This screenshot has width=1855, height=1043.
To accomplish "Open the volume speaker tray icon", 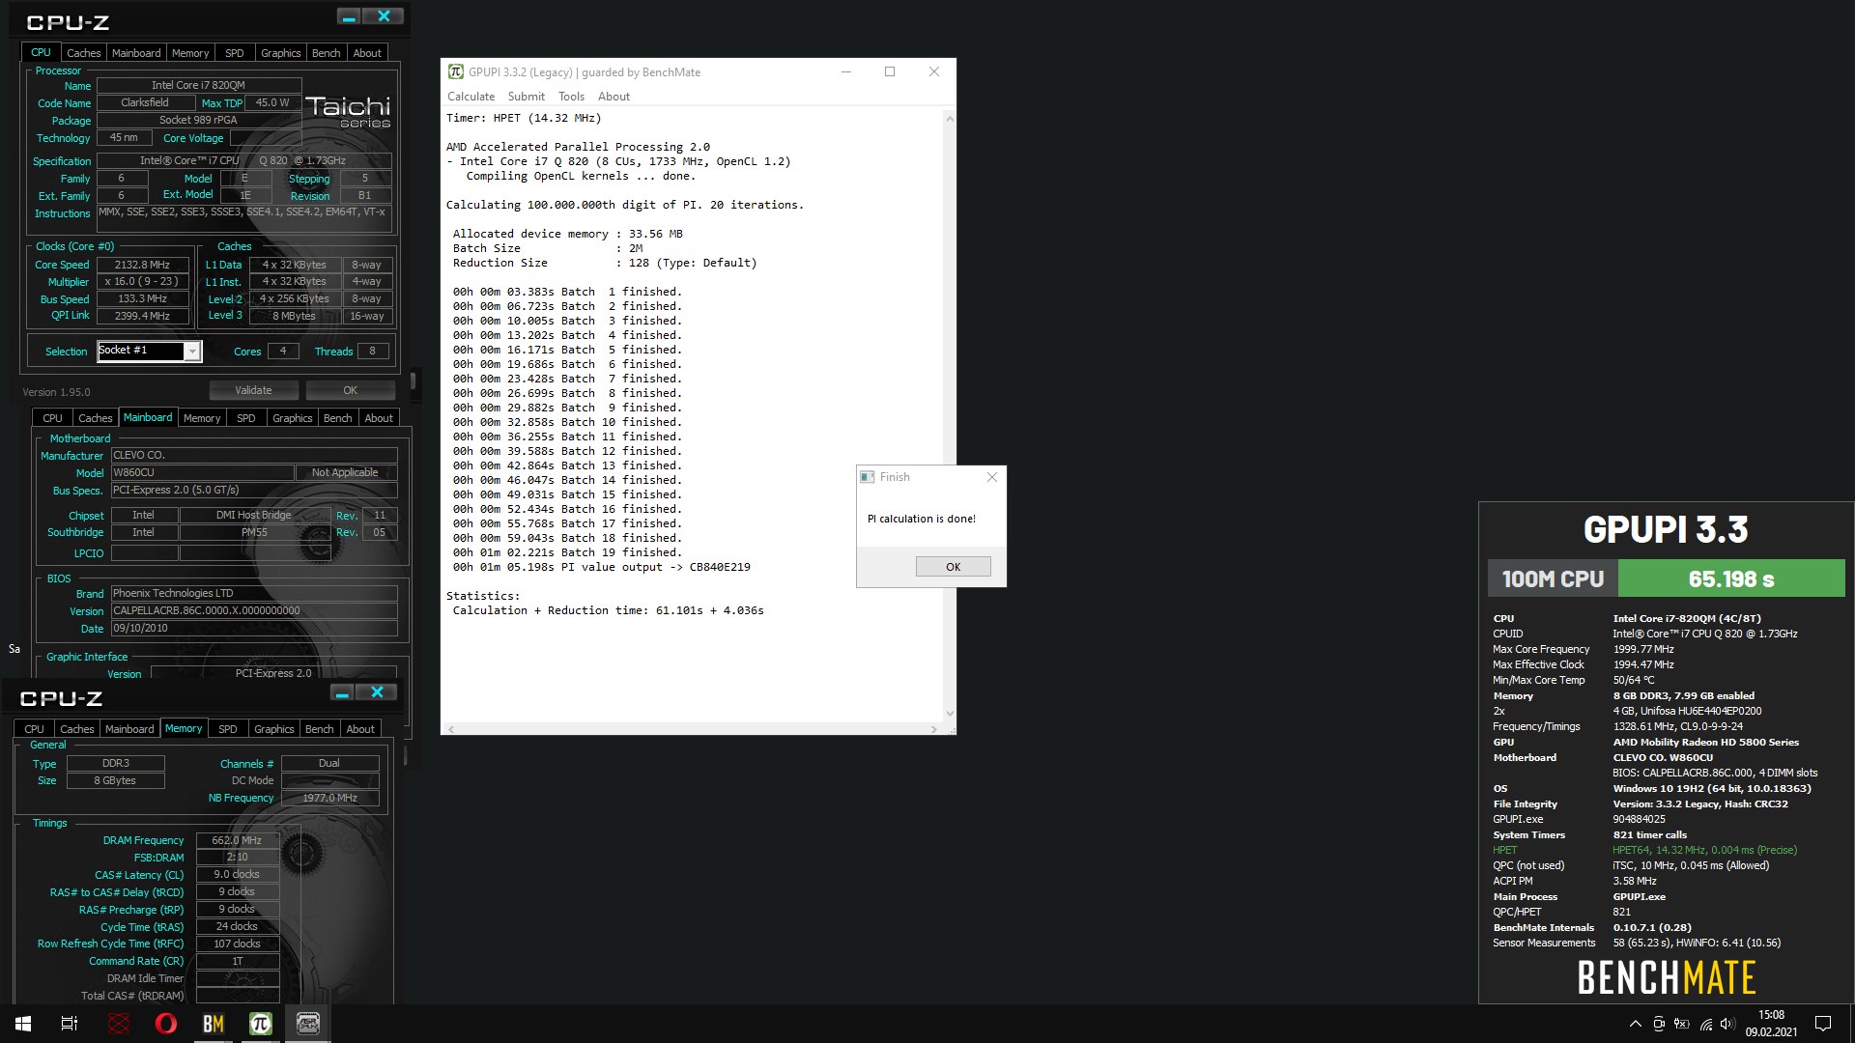I will 1728,1024.
